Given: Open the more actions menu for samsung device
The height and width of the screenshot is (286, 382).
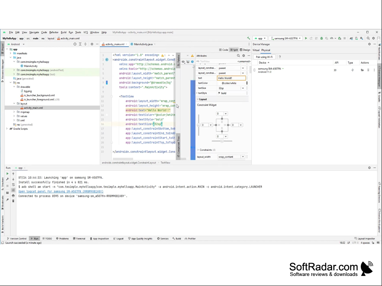Looking at the screenshot, I should pos(374,70).
